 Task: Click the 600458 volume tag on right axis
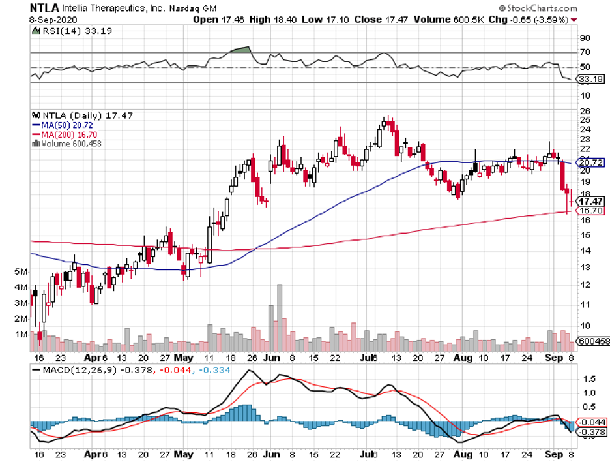click(592, 341)
